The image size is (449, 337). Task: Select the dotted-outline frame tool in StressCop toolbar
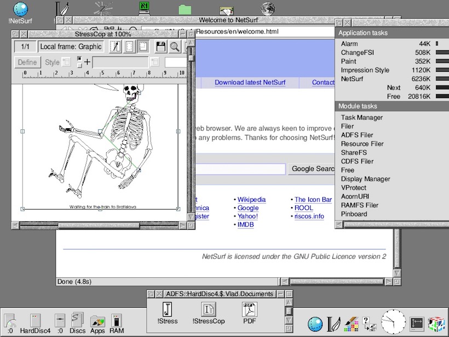point(129,47)
